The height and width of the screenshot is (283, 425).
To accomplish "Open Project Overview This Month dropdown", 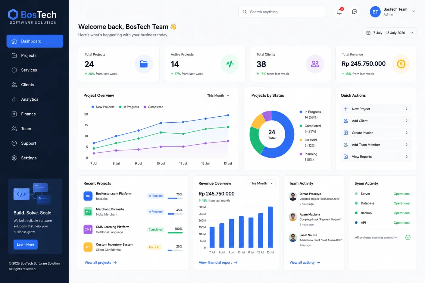I will [218, 95].
